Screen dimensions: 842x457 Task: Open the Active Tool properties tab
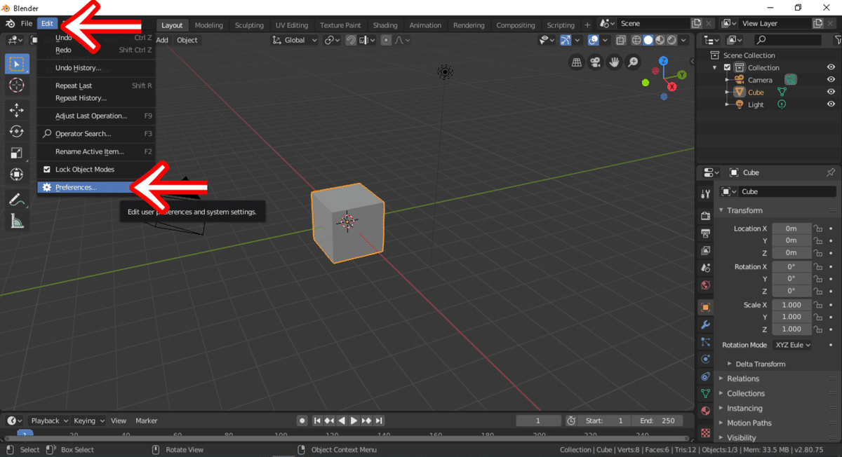705,194
